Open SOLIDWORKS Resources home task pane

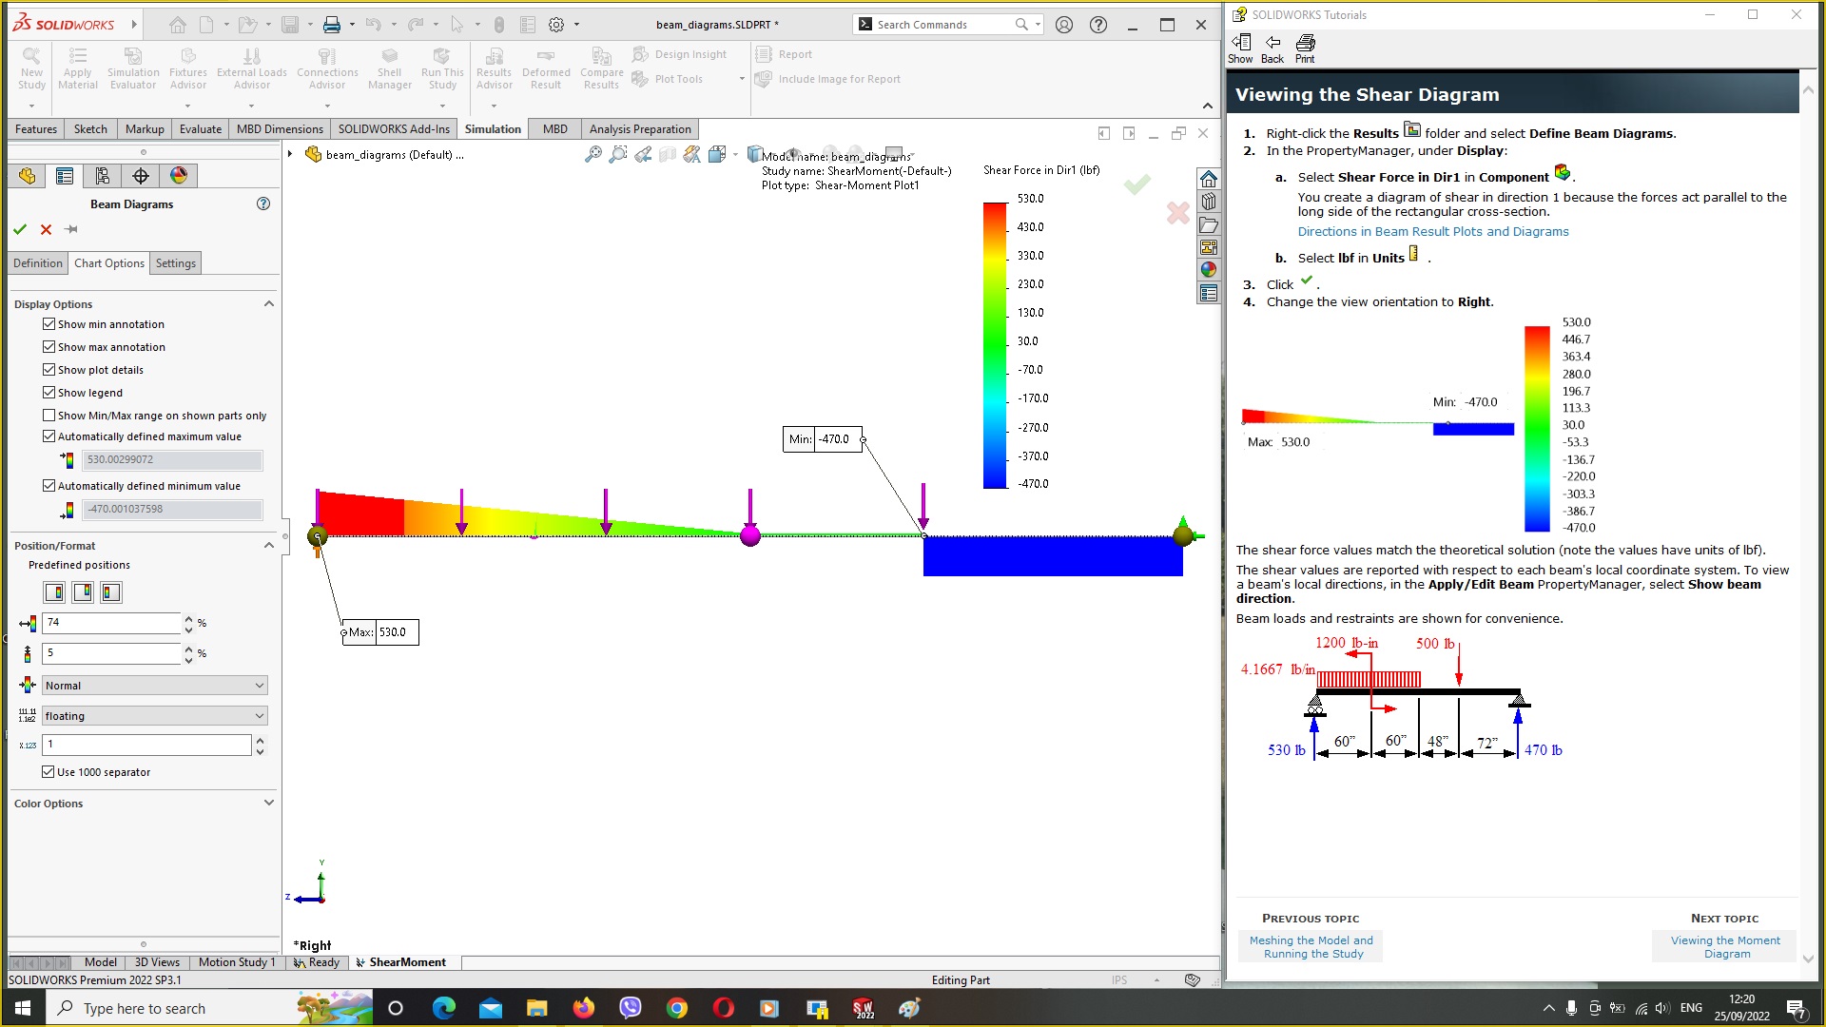1208,179
